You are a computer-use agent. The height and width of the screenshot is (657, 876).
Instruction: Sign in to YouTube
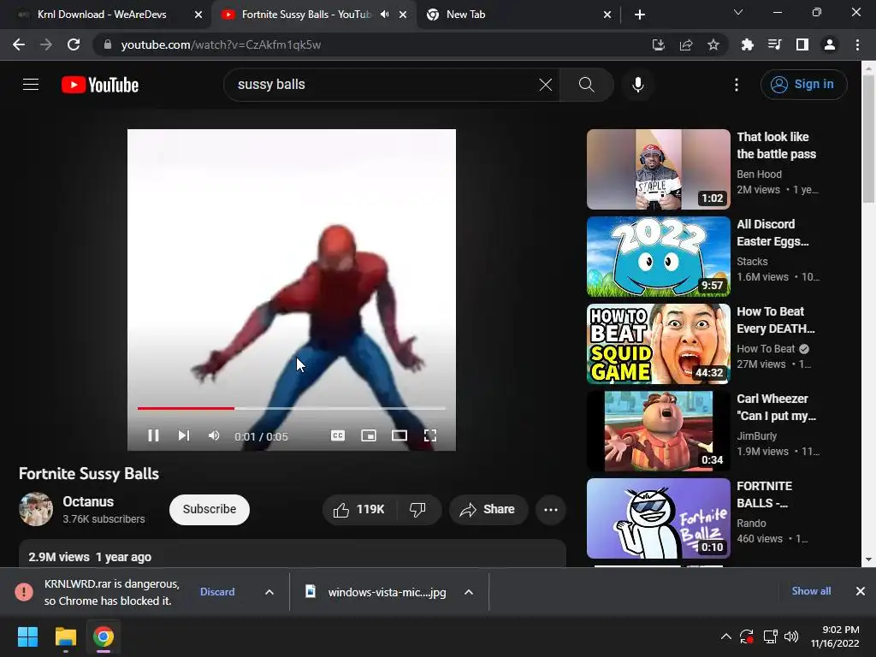click(x=803, y=85)
